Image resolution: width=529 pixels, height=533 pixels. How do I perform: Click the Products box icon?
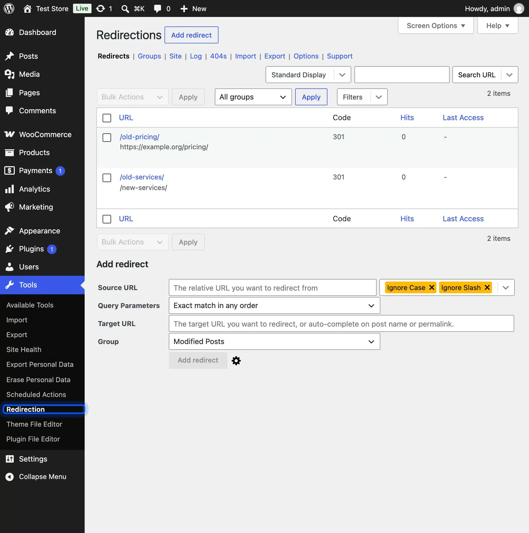[x=9, y=153]
